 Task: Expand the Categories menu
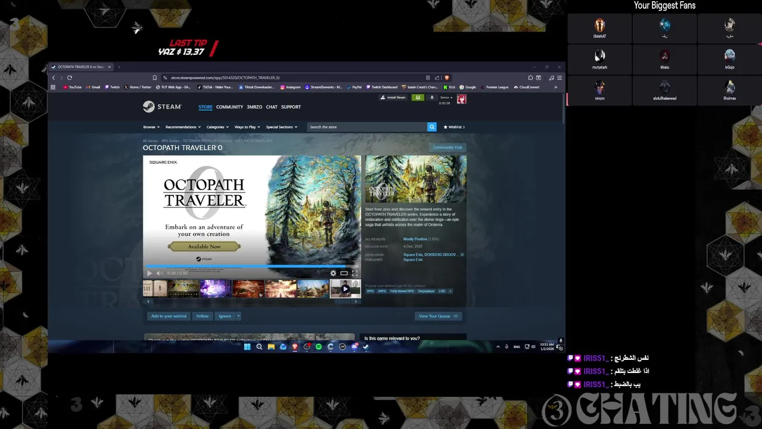[x=218, y=127]
